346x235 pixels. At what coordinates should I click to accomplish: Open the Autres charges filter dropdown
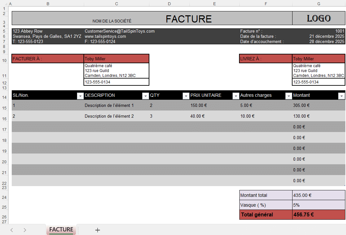[289, 95]
